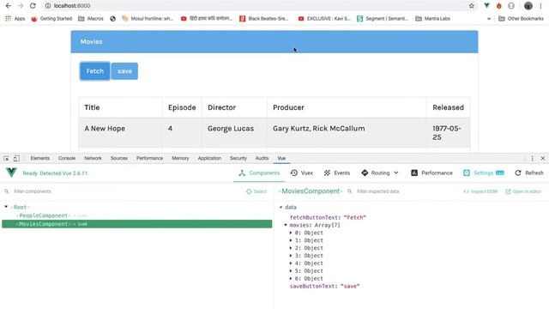The height and width of the screenshot is (309, 549).
Task: Open the Vue Events view
Action: [x=337, y=173]
